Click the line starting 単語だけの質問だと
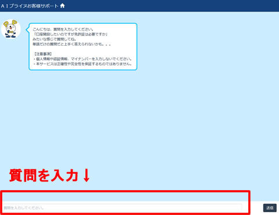Screen dimensions: 279x215 [x=71, y=44]
